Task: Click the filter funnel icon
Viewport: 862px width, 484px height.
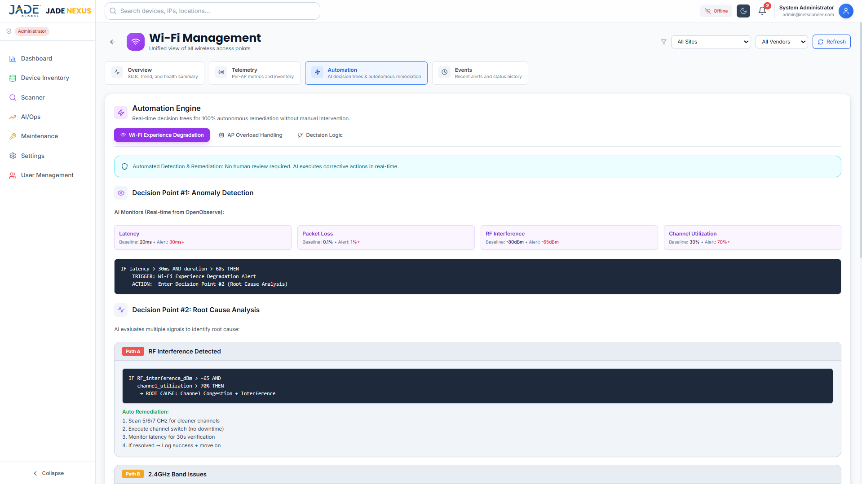Action: pyautogui.click(x=663, y=42)
